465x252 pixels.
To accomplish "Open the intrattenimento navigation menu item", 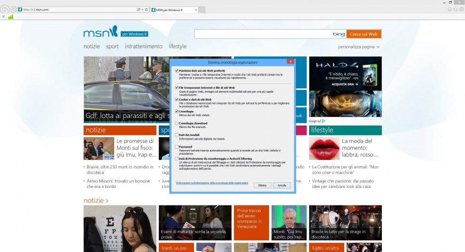I will pyautogui.click(x=144, y=46).
